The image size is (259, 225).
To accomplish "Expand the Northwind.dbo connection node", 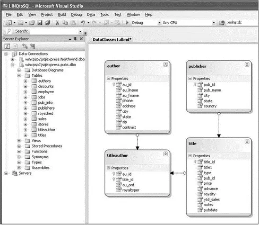I will (12, 59).
